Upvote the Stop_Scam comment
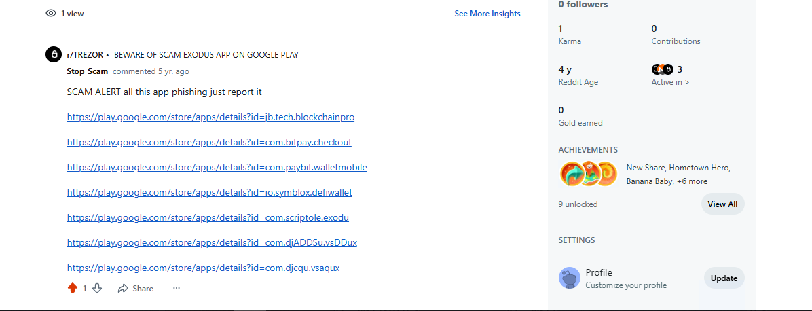 73,288
